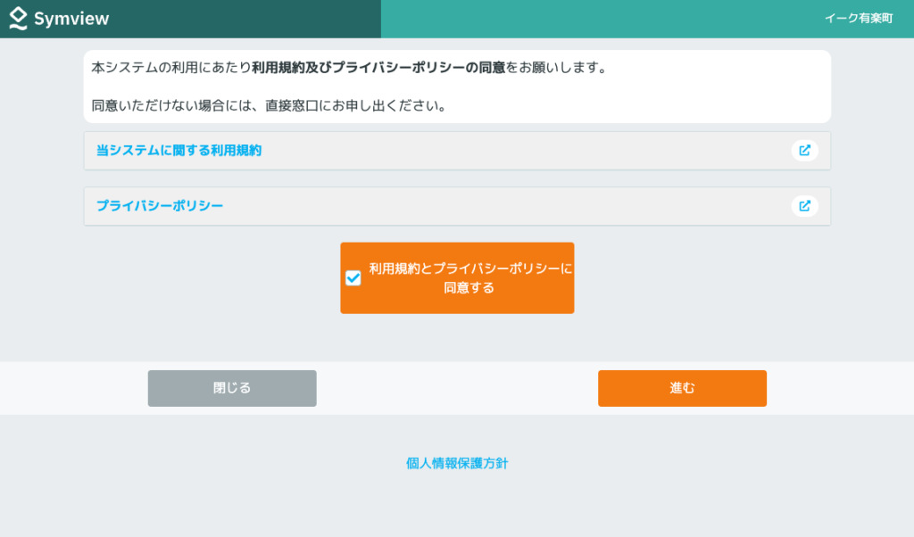Viewport: 914px width, 537px height.
Task: Open external link icon for プライバシーポリシー
Action: [804, 206]
